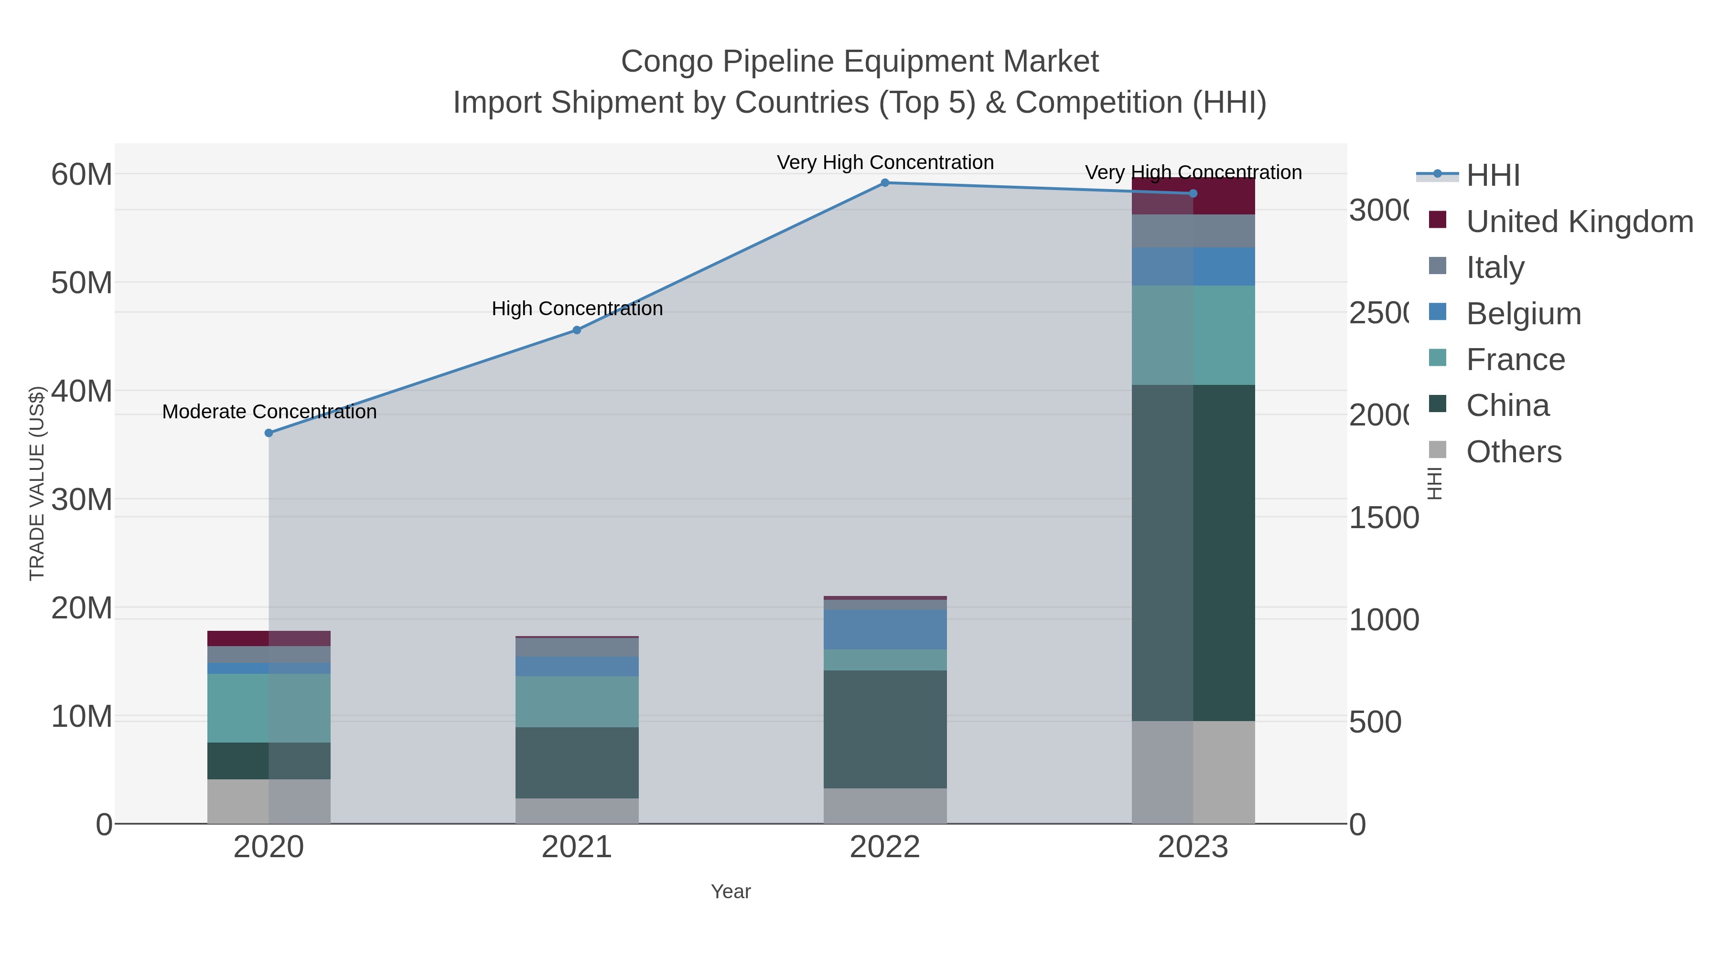Click the China segment of 2023 bar
This screenshot has width=1720, height=967.
click(1193, 553)
